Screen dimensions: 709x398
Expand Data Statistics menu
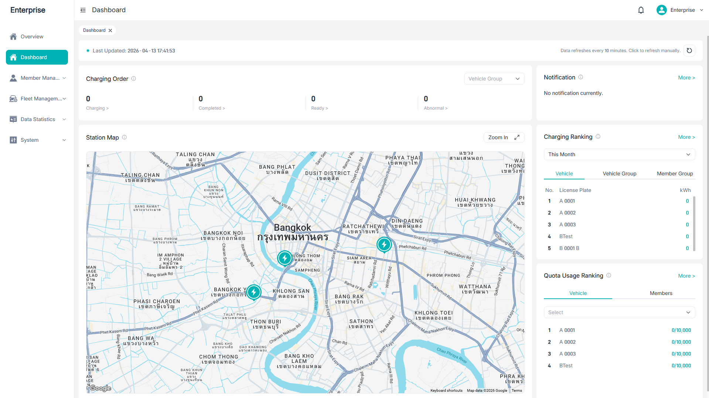coord(64,119)
